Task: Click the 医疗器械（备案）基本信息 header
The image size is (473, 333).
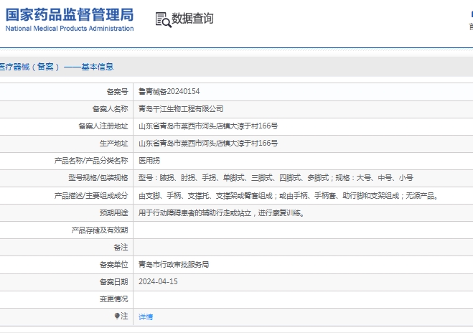Action: click(x=57, y=67)
